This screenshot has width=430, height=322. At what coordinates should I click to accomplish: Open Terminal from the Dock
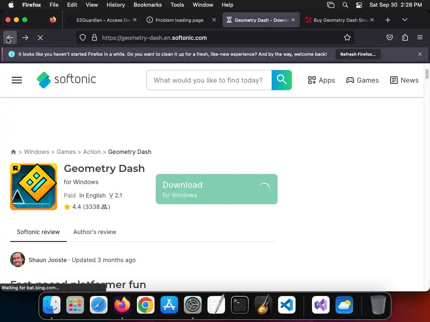pos(240,305)
